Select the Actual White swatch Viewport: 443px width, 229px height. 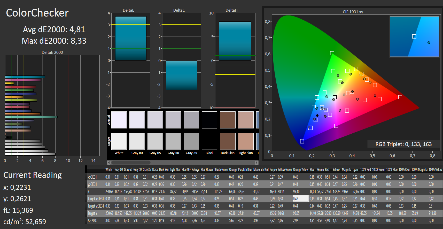tap(119, 120)
